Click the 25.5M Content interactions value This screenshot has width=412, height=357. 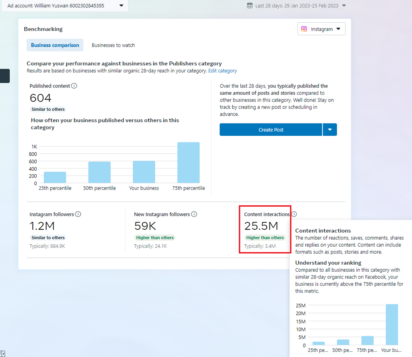tap(261, 226)
